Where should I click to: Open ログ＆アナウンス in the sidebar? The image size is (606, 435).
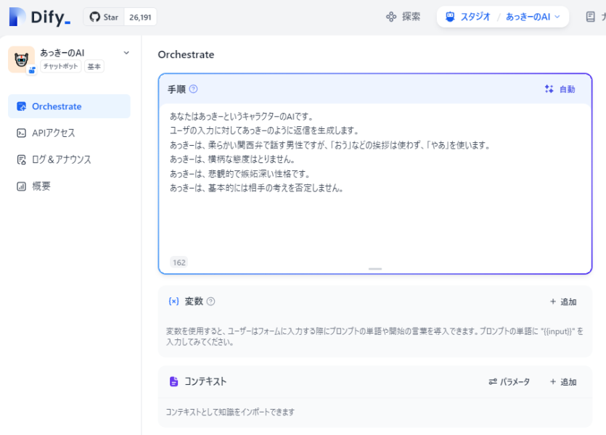click(x=69, y=159)
